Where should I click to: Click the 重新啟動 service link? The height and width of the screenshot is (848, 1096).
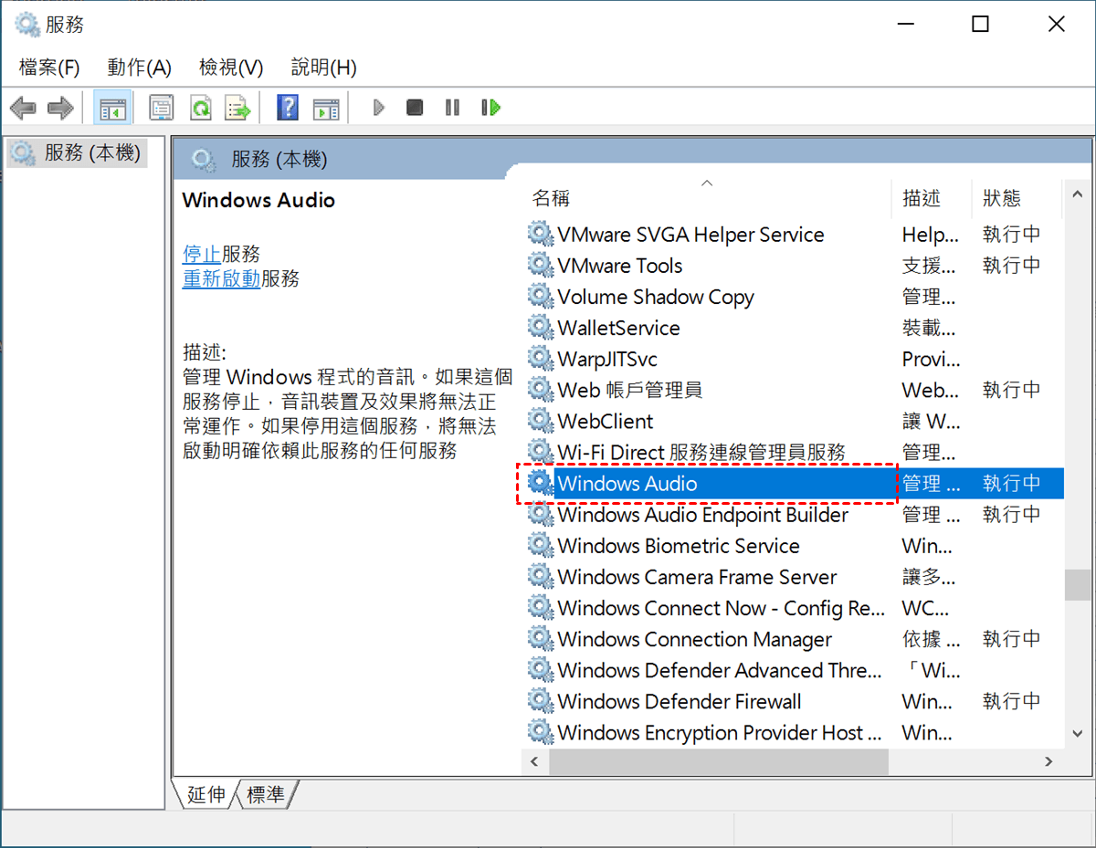pos(222,279)
